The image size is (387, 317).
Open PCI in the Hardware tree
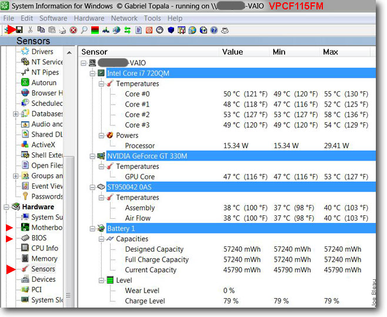point(36,289)
